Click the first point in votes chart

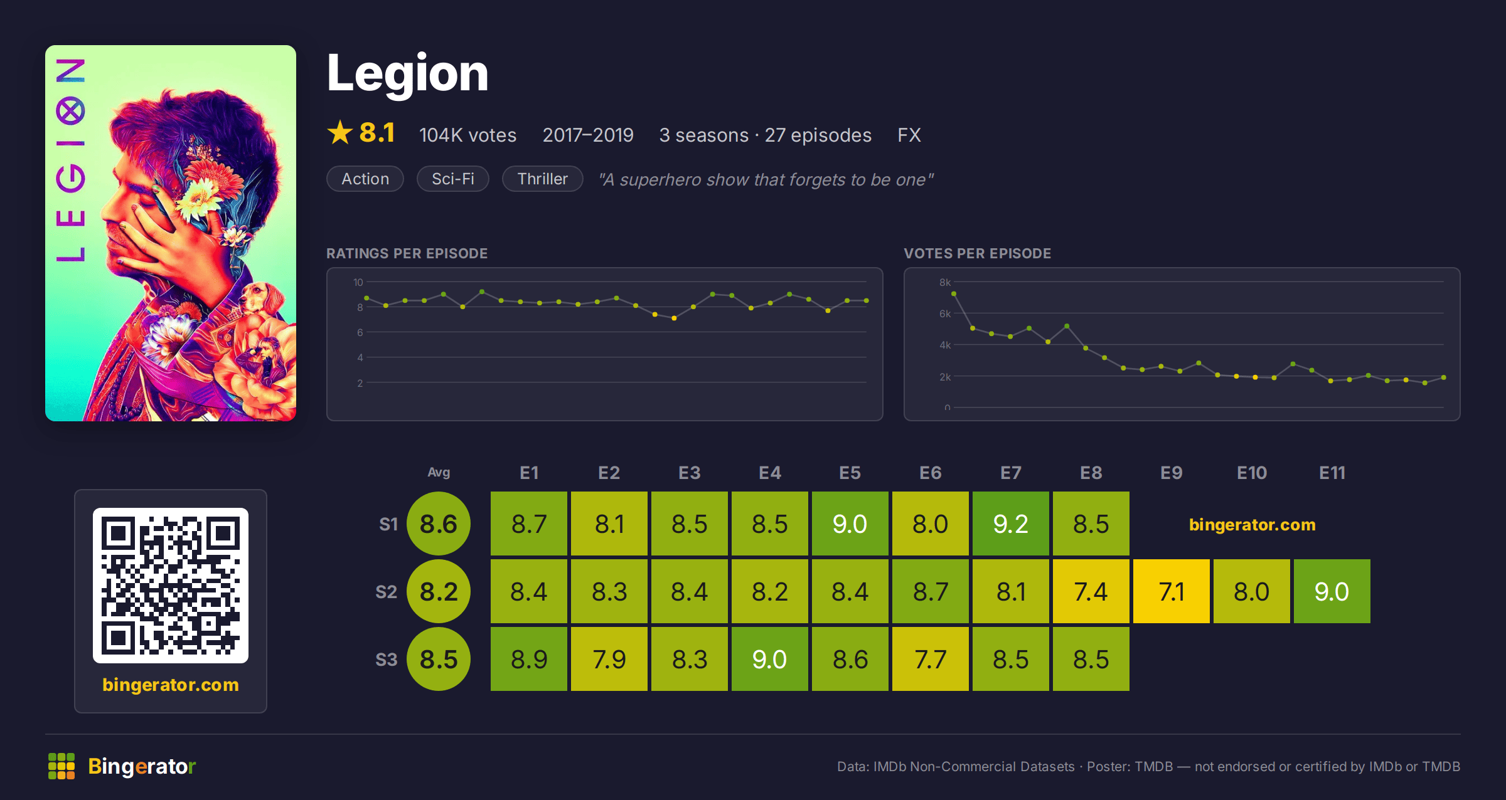click(x=954, y=293)
